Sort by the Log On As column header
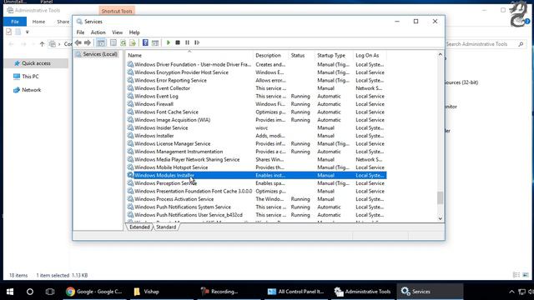 click(x=370, y=55)
